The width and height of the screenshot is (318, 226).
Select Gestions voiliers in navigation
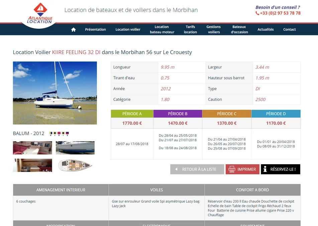pyautogui.click(x=214, y=30)
